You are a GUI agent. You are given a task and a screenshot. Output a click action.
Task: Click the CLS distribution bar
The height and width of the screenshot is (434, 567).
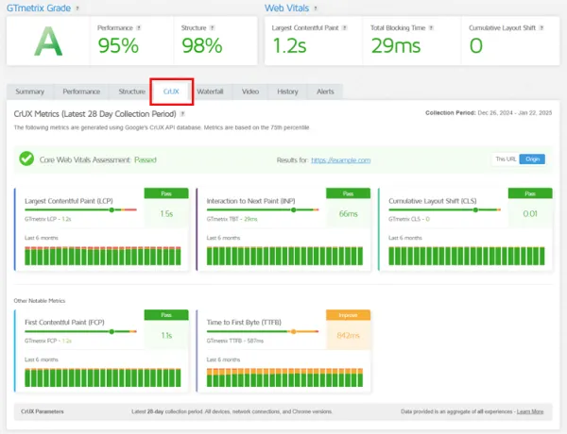coord(444,209)
